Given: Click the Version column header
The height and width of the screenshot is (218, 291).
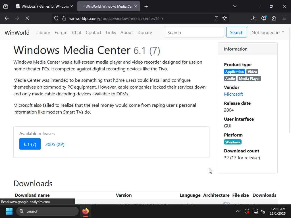Looking at the screenshot, I should 124,195.
